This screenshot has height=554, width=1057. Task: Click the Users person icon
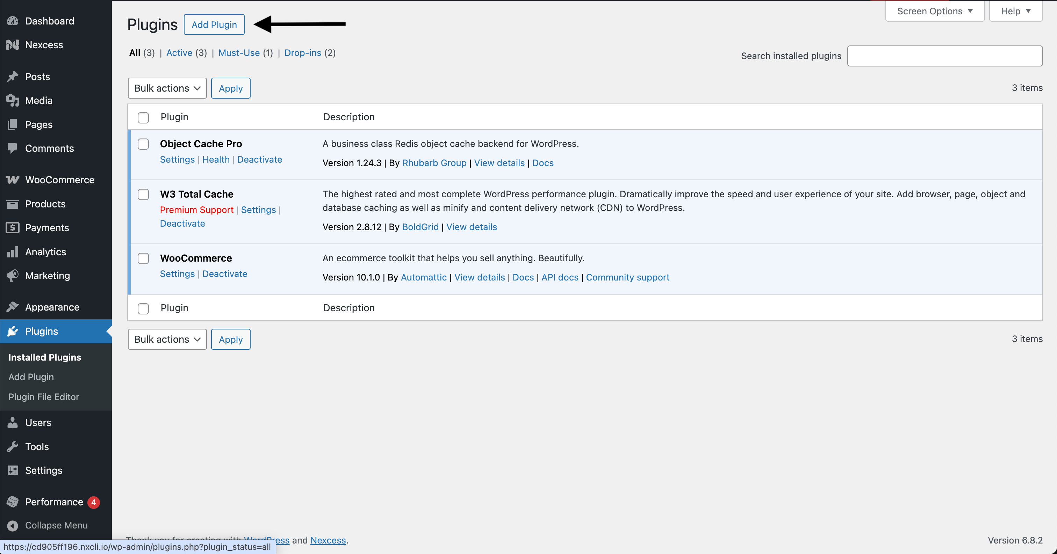pos(13,422)
